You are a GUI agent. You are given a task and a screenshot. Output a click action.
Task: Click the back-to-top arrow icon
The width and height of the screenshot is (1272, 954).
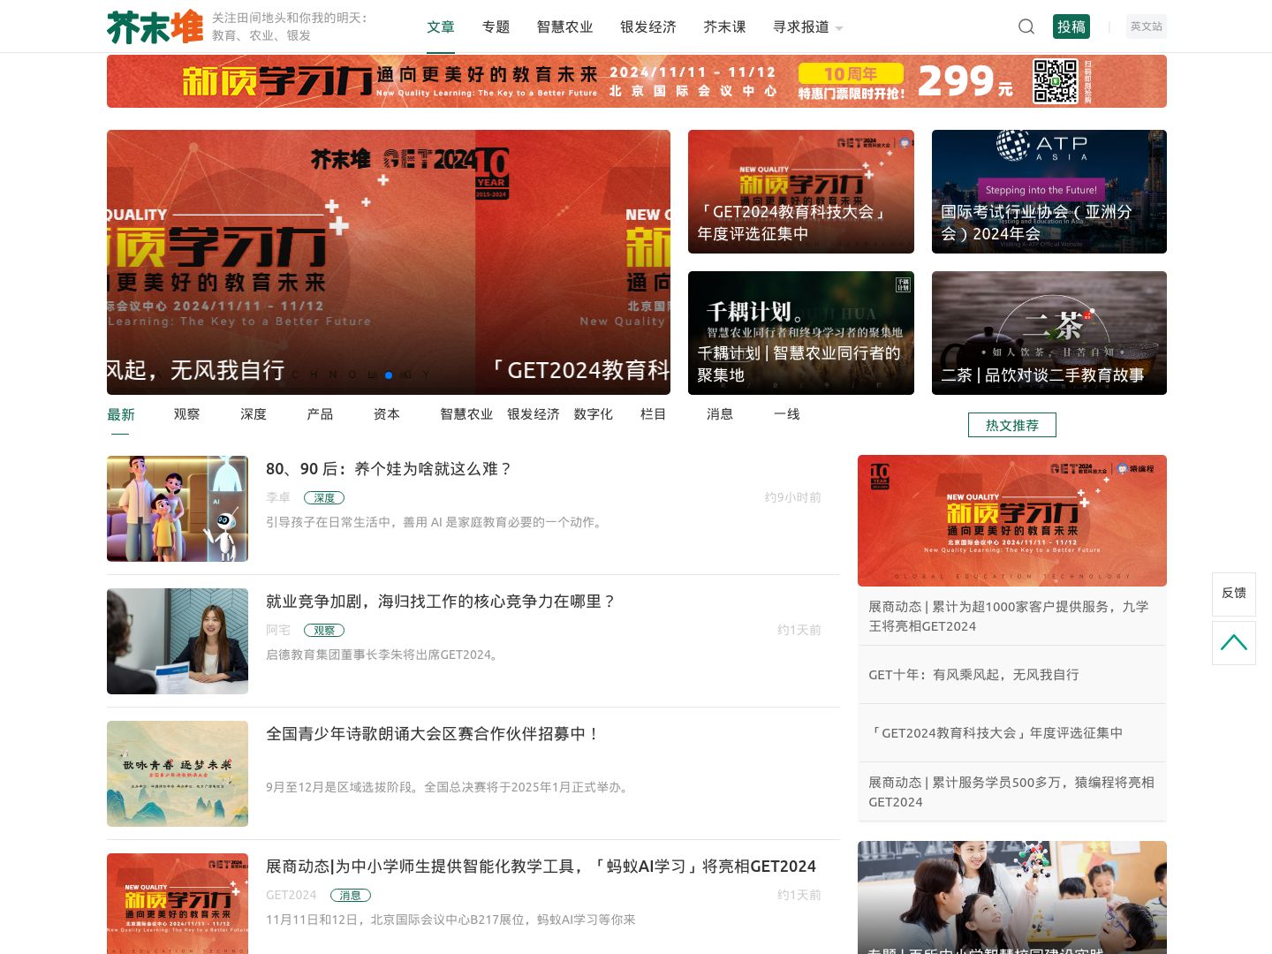[1234, 642]
